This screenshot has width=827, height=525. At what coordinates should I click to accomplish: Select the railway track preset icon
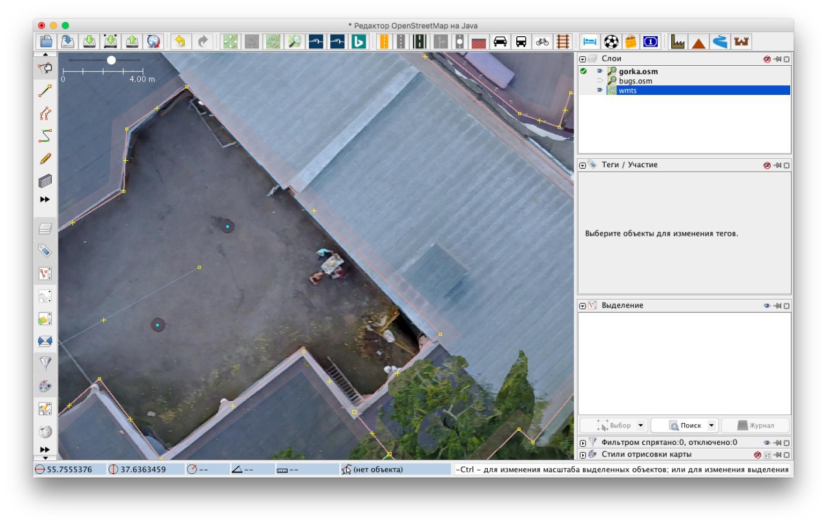coord(563,41)
